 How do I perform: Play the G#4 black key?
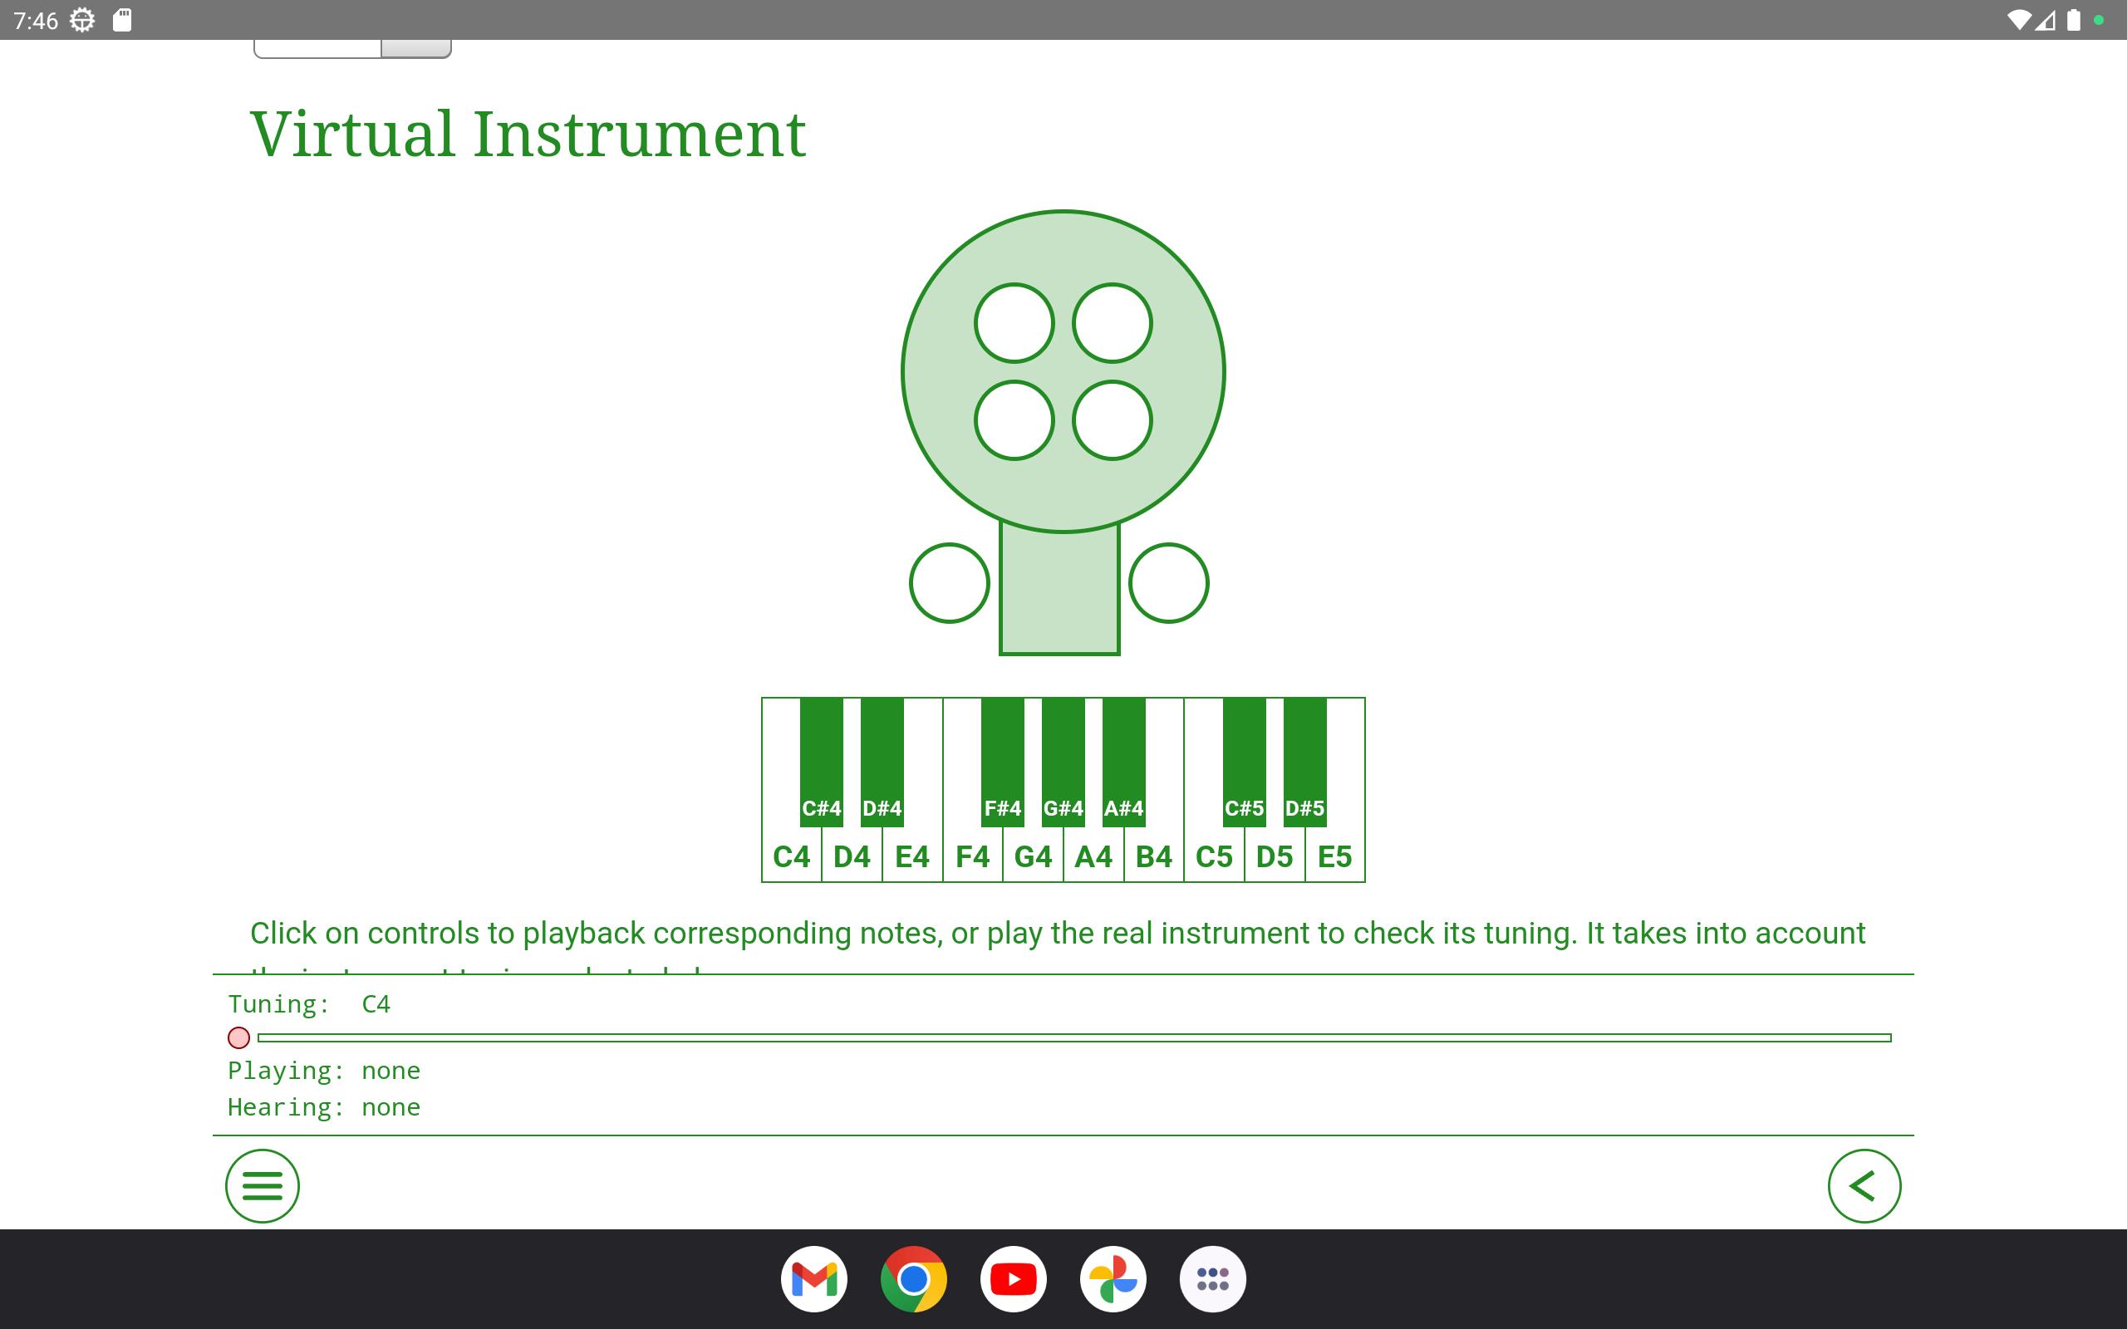coord(1063,762)
